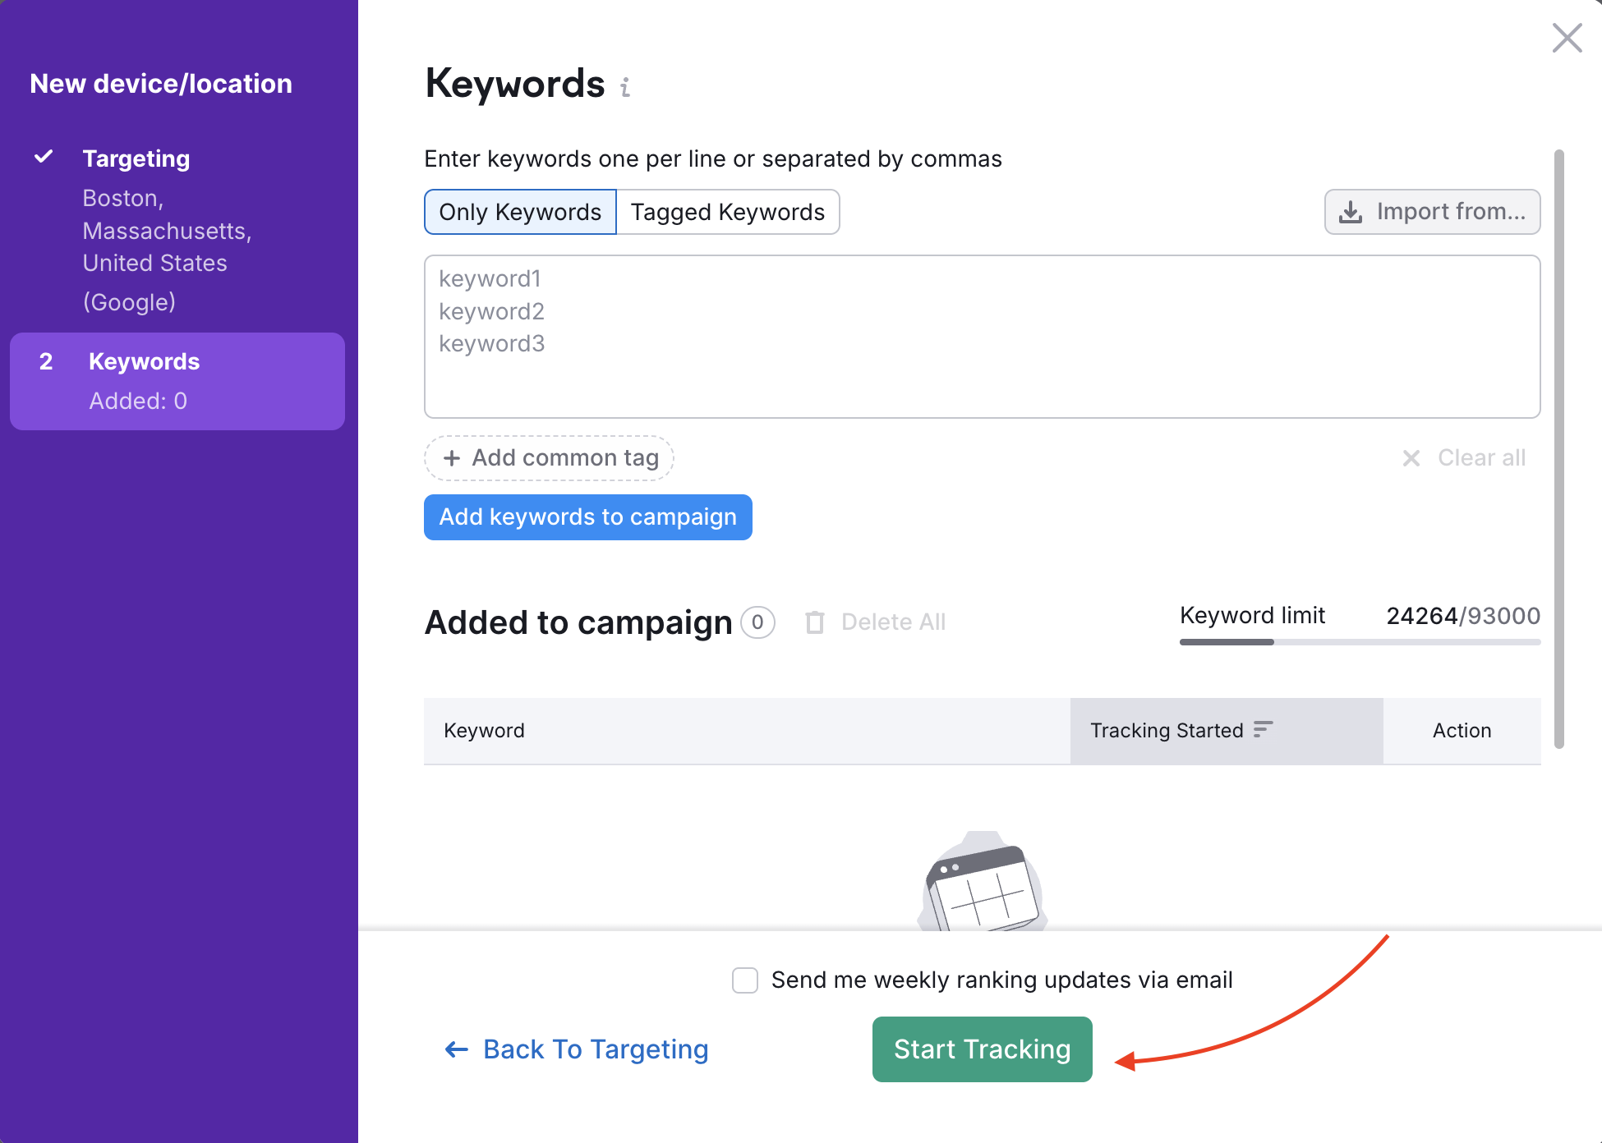Click the sort icon in Tracking Started column
This screenshot has width=1602, height=1143.
(x=1263, y=729)
